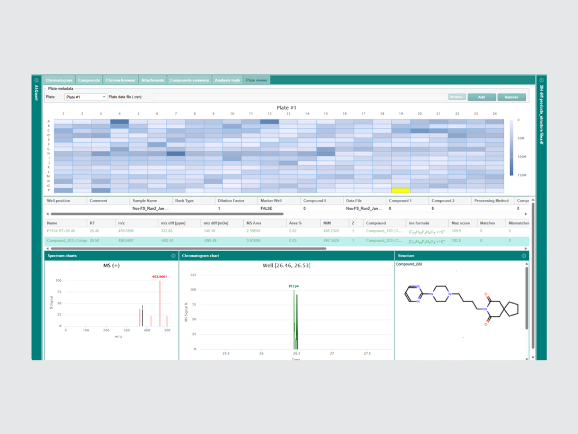The width and height of the screenshot is (578, 434).
Task: Click the left scroll arrow under the well metadata row
Action: [47, 214]
